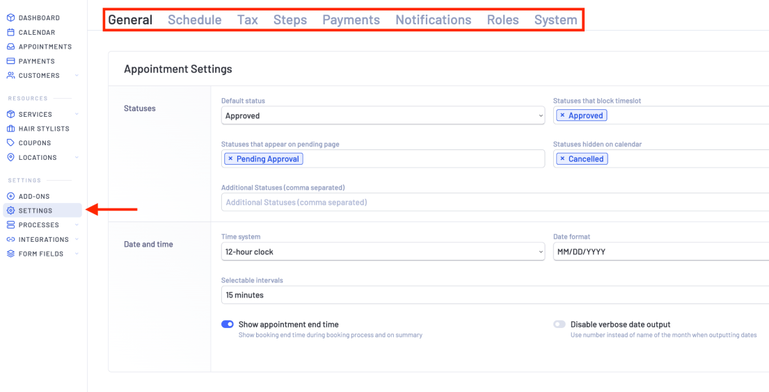
Task: Open the Date format dropdown
Action: click(x=661, y=252)
